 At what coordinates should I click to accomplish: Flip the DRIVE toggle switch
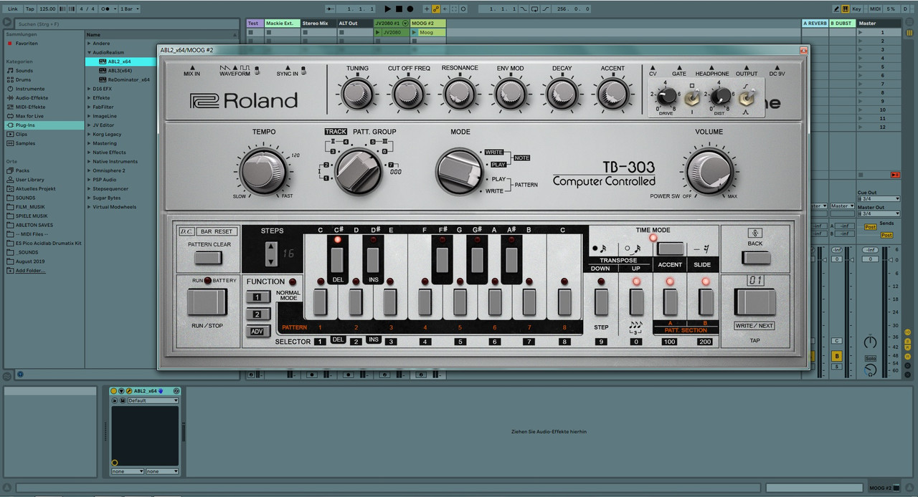tap(694, 98)
